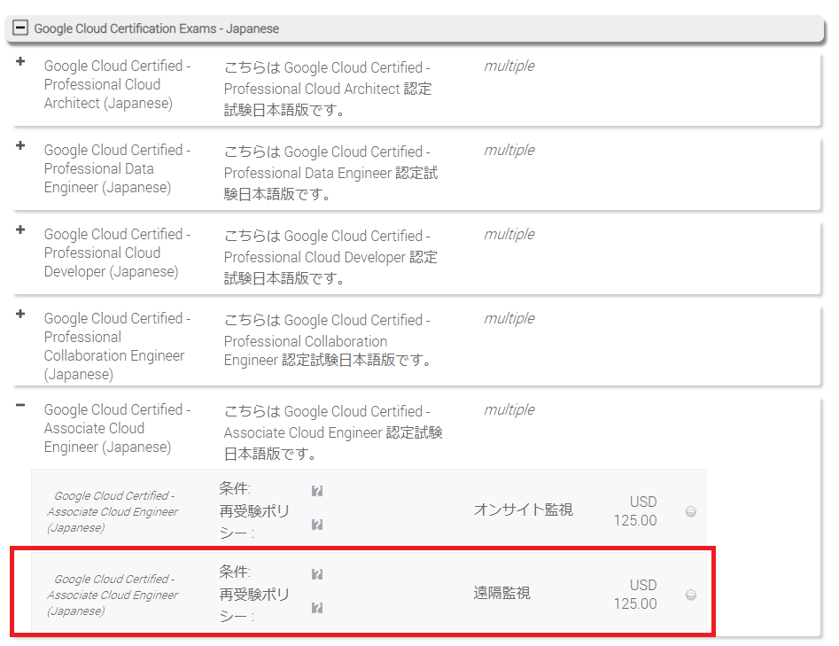Click the italic exam name in 遠隔監視 row
Image resolution: width=839 pixels, height=646 pixels.
click(x=113, y=595)
